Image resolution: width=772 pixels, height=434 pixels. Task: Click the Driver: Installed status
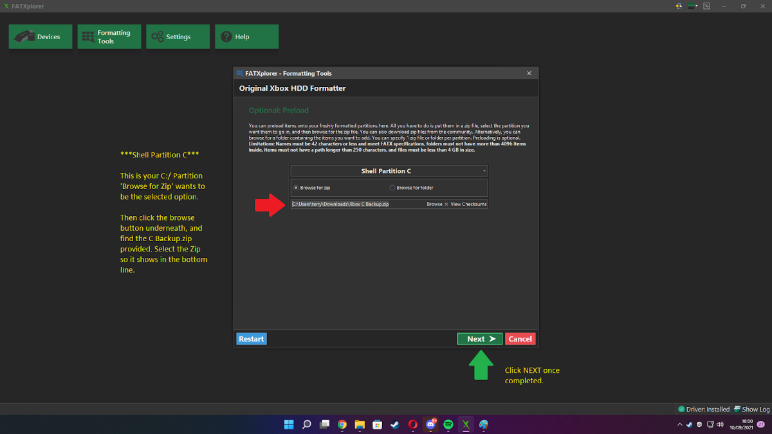point(704,409)
